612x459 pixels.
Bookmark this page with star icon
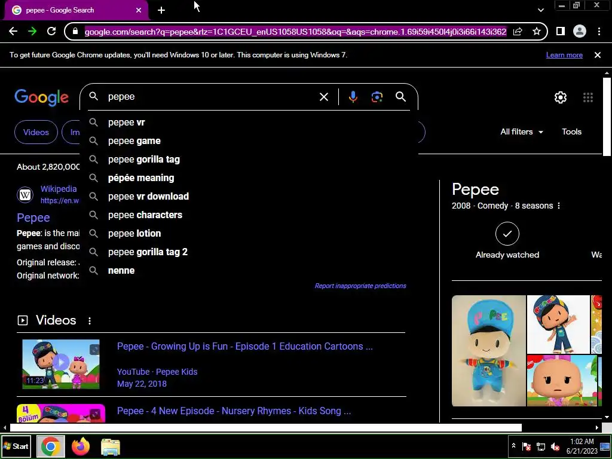click(537, 31)
